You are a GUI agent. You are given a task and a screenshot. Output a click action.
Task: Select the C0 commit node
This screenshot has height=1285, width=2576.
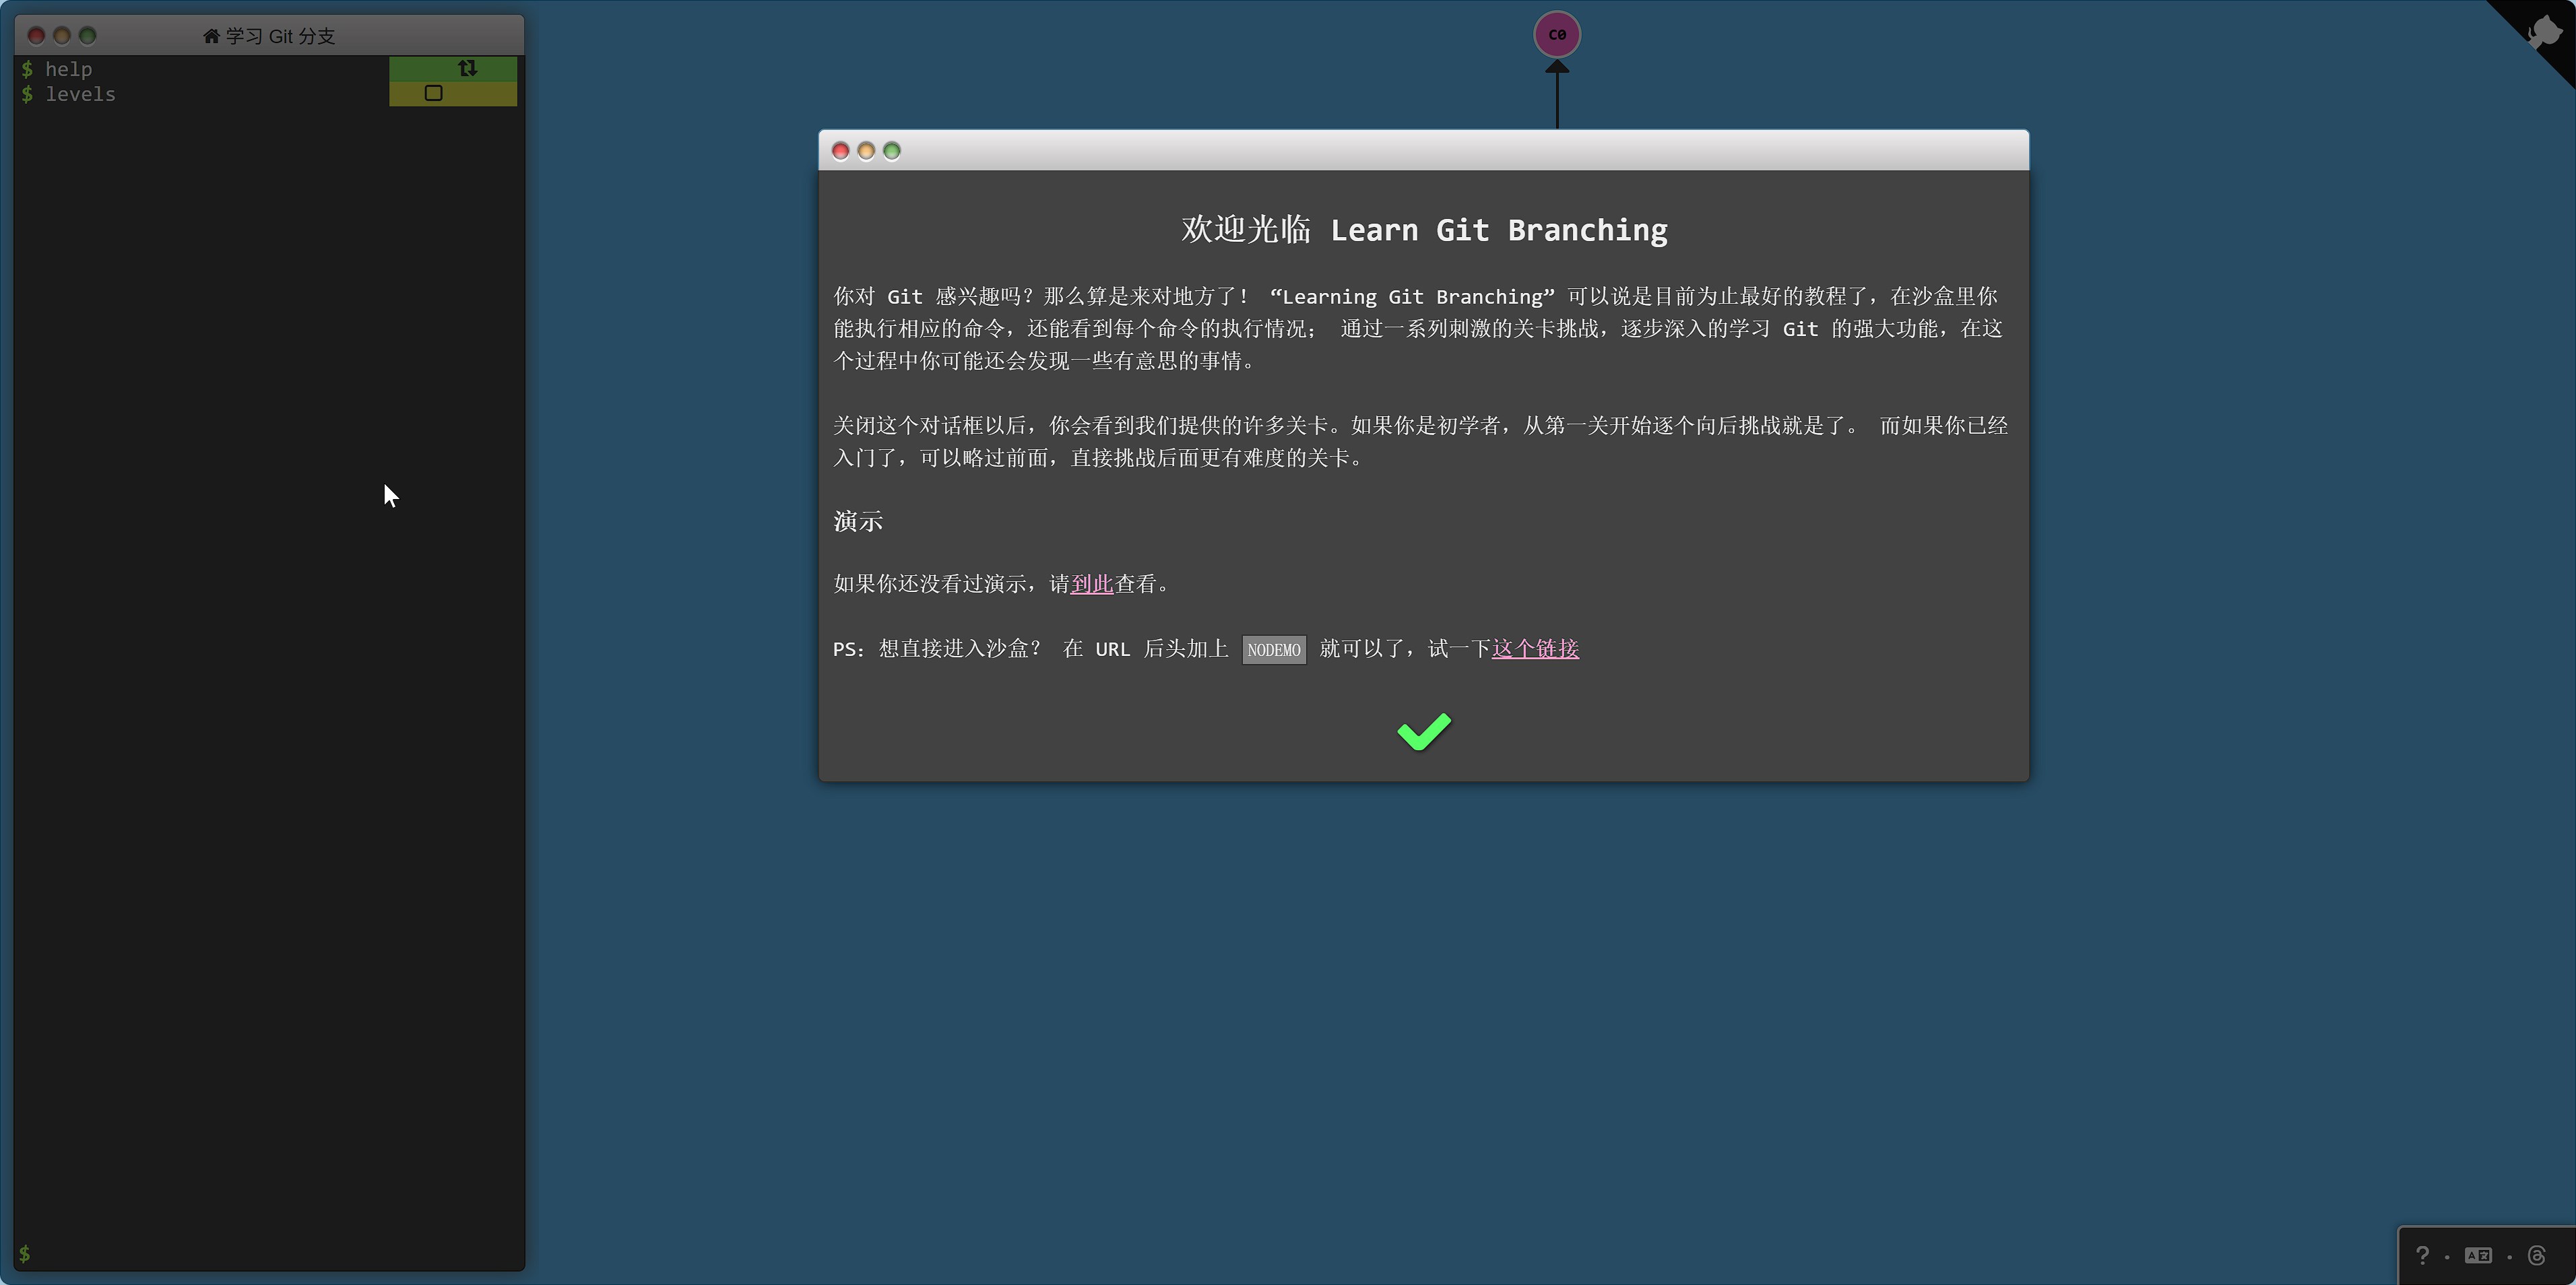click(x=1556, y=35)
